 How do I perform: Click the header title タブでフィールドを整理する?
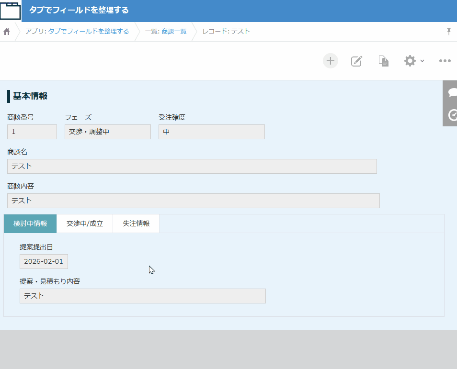[x=79, y=10]
